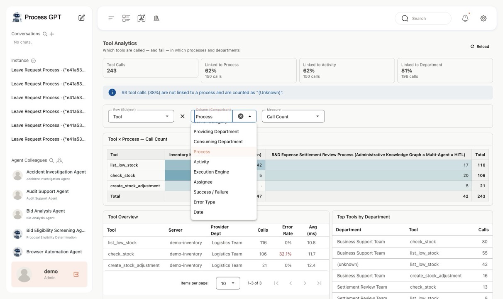Image resolution: width=503 pixels, height=299 pixels.
Task: Open the Measure Call Count dropdown
Action: [x=293, y=116]
